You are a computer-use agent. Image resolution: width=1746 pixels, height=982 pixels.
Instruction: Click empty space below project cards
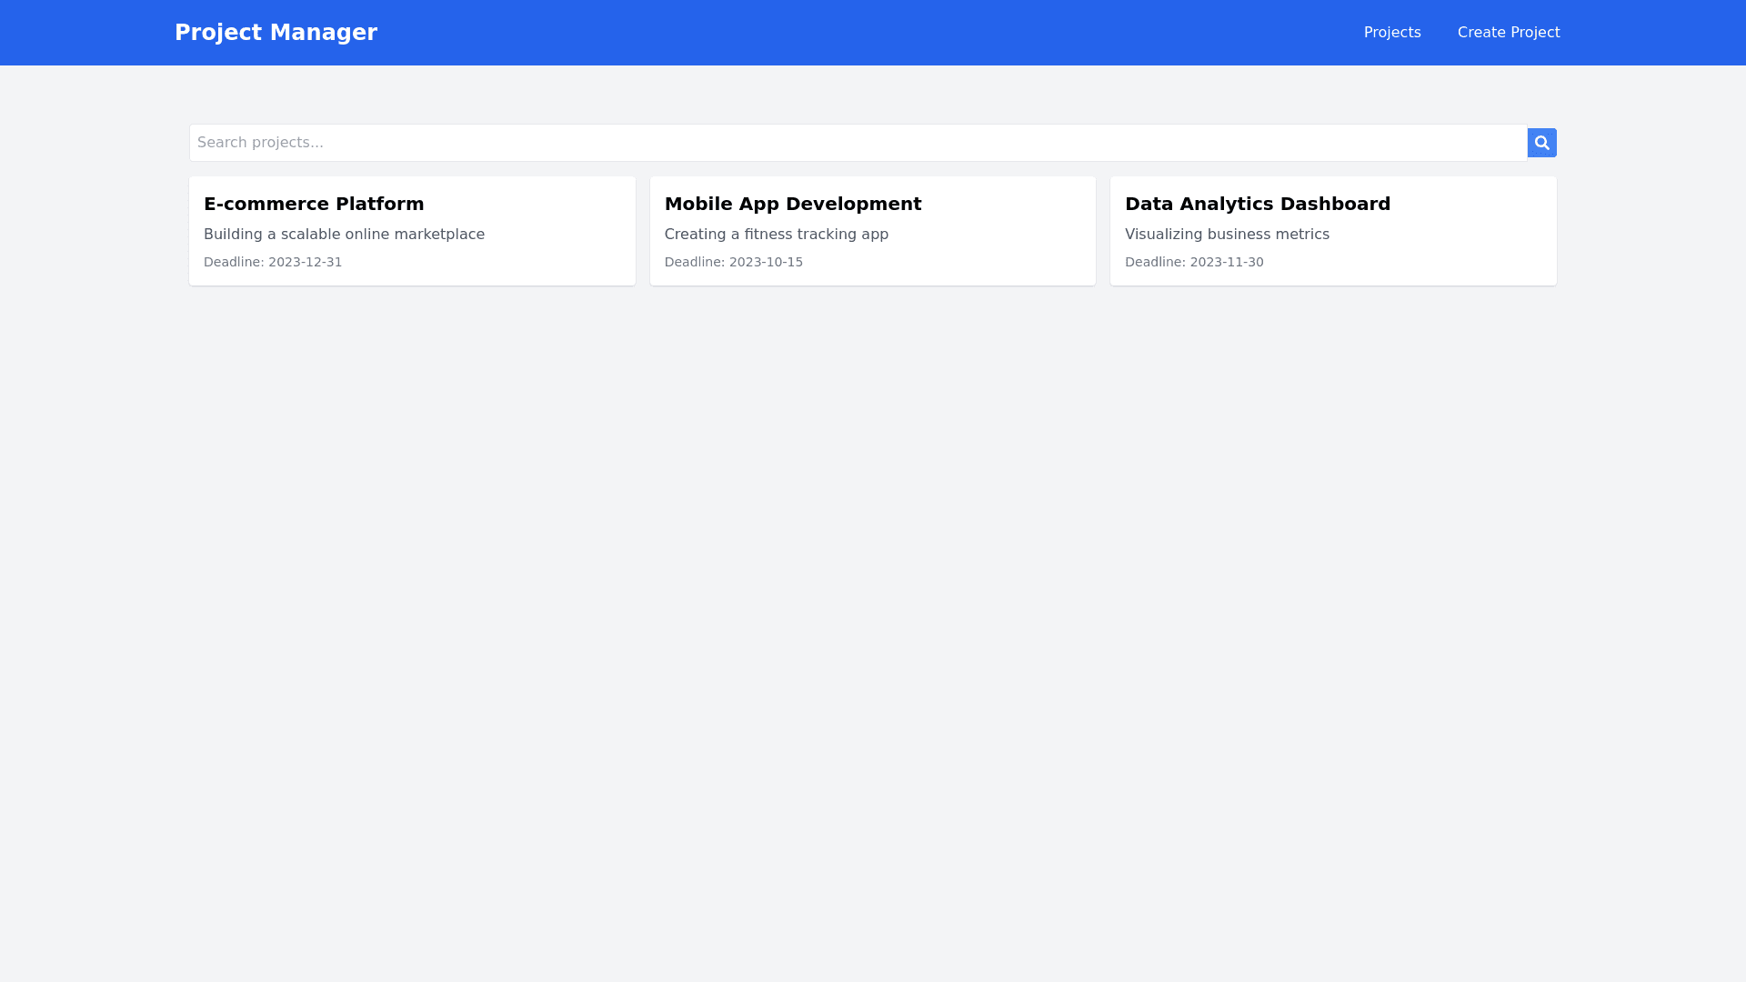click(873, 591)
